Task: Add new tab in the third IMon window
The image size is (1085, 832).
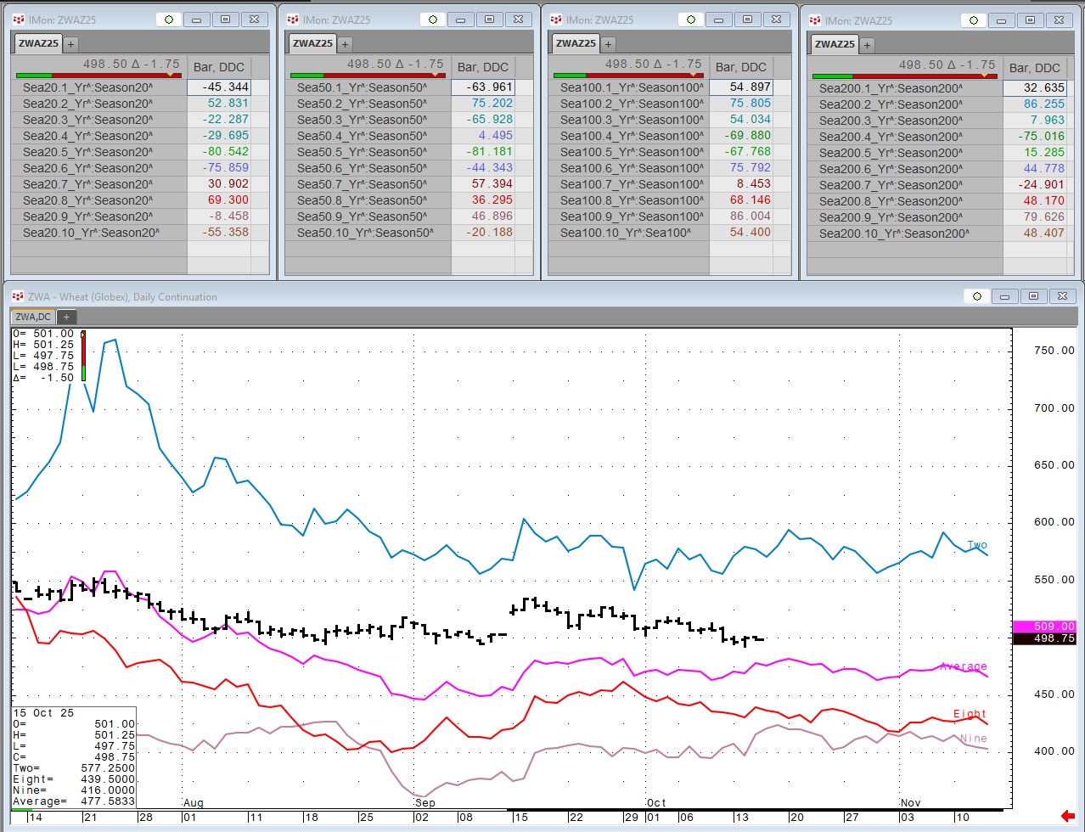Action: coord(609,43)
